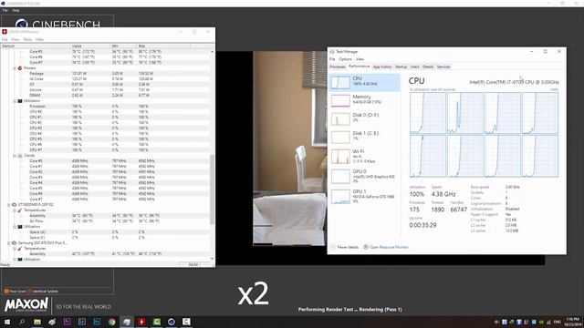
Task: Open HWMonitor Tools menu
Action: coord(27,39)
